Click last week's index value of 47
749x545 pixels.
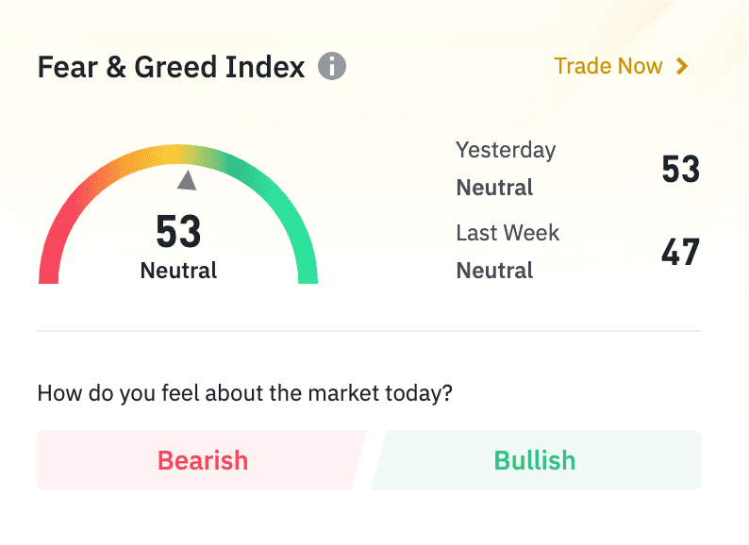pos(680,253)
